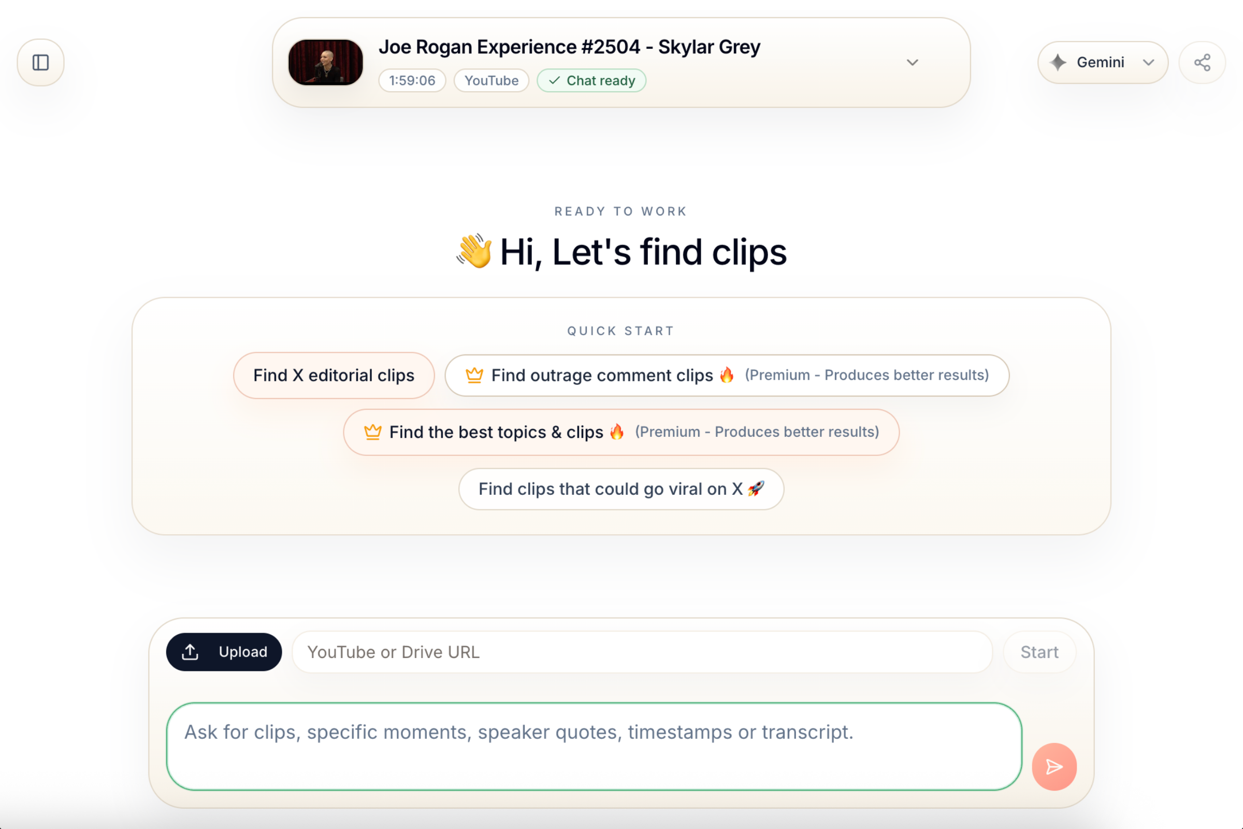The image size is (1243, 829).
Task: Click crown icon on outrage comment clips
Action: 474,375
